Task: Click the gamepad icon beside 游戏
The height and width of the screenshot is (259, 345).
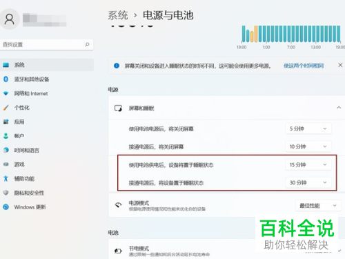Action: pyautogui.click(x=6, y=164)
